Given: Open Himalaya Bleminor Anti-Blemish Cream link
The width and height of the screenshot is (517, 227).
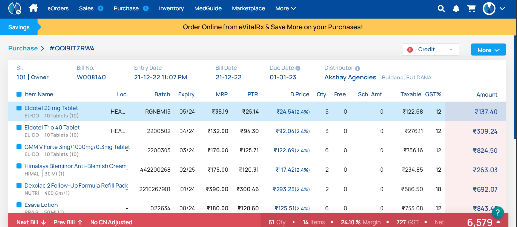Looking at the screenshot, I should point(76,166).
